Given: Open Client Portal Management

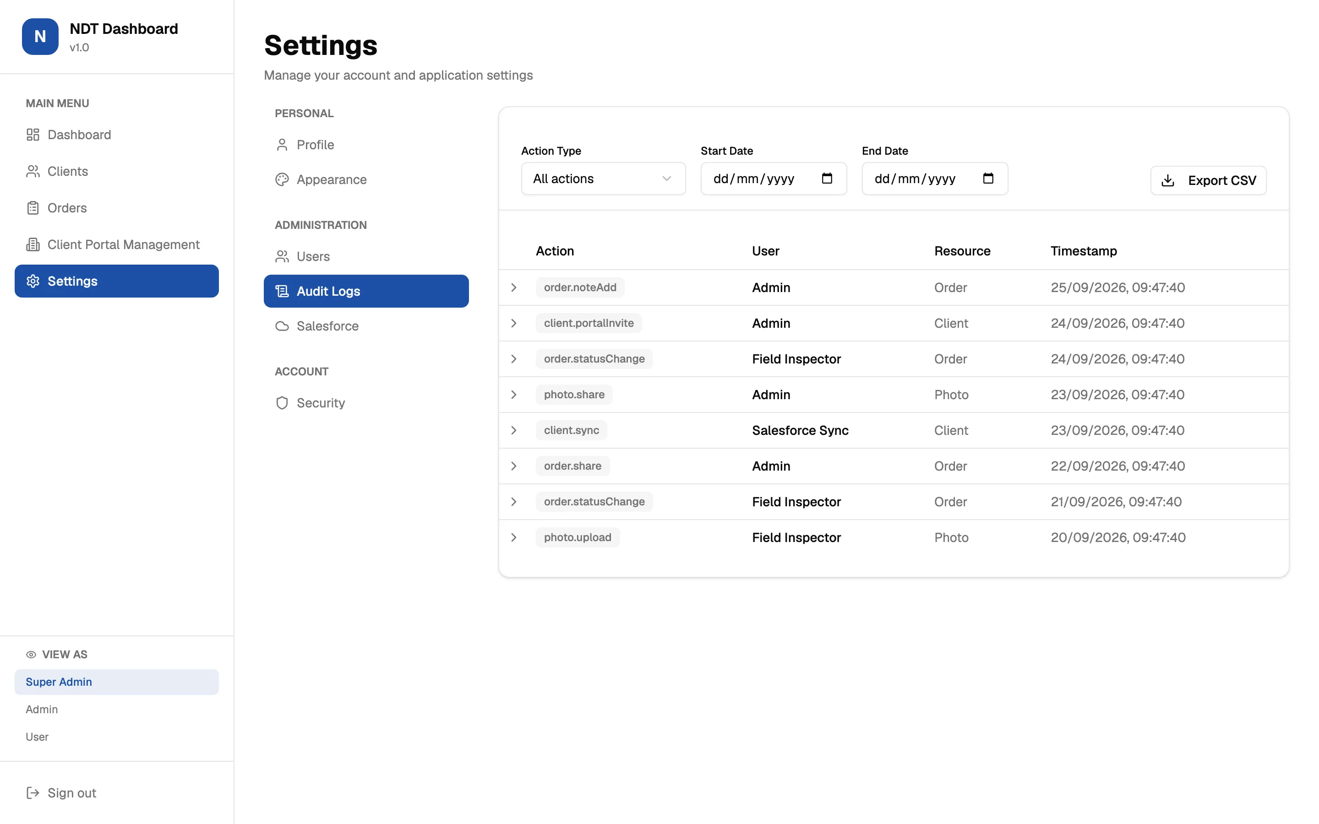Looking at the screenshot, I should pos(117,244).
